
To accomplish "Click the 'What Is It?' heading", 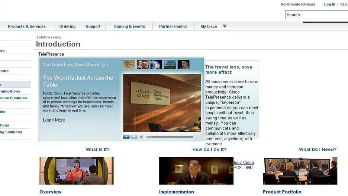I will point(98,150).
